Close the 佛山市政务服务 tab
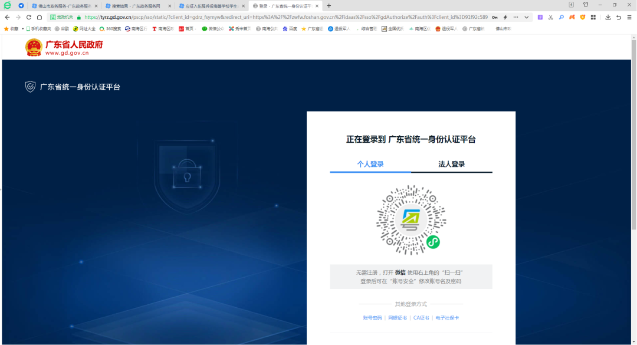Image resolution: width=637 pixels, height=345 pixels. coord(96,6)
